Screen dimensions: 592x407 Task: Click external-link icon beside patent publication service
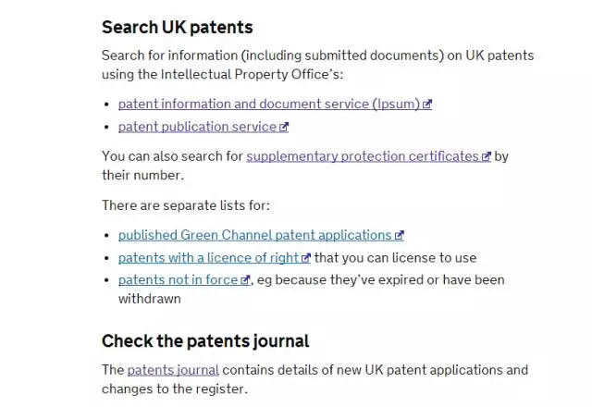click(x=284, y=127)
